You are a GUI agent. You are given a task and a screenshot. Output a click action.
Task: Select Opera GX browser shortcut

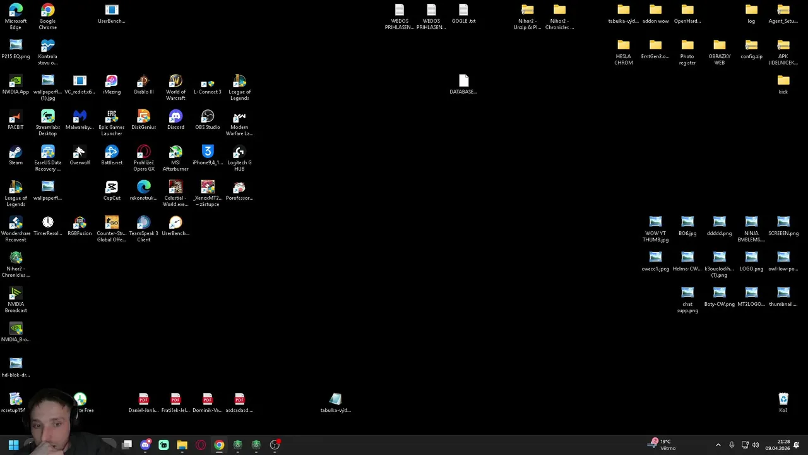144,159
